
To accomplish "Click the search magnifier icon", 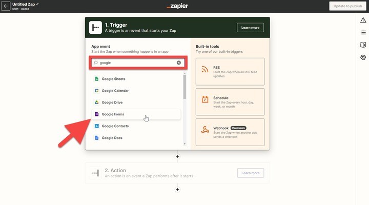I will [95, 63].
